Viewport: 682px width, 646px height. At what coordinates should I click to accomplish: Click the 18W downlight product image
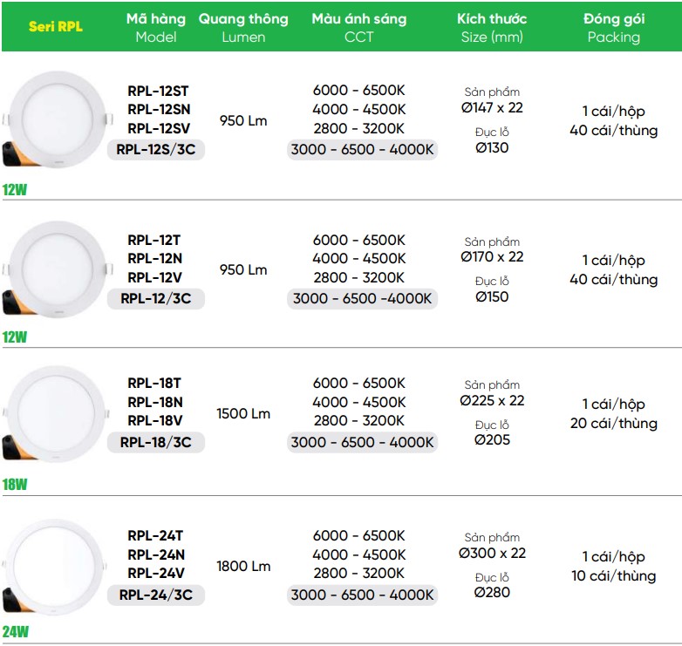[x=56, y=414]
